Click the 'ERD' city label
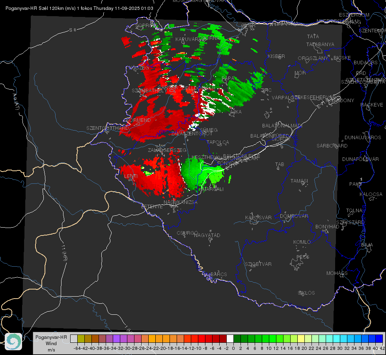386x355 pixels. click(x=361, y=73)
